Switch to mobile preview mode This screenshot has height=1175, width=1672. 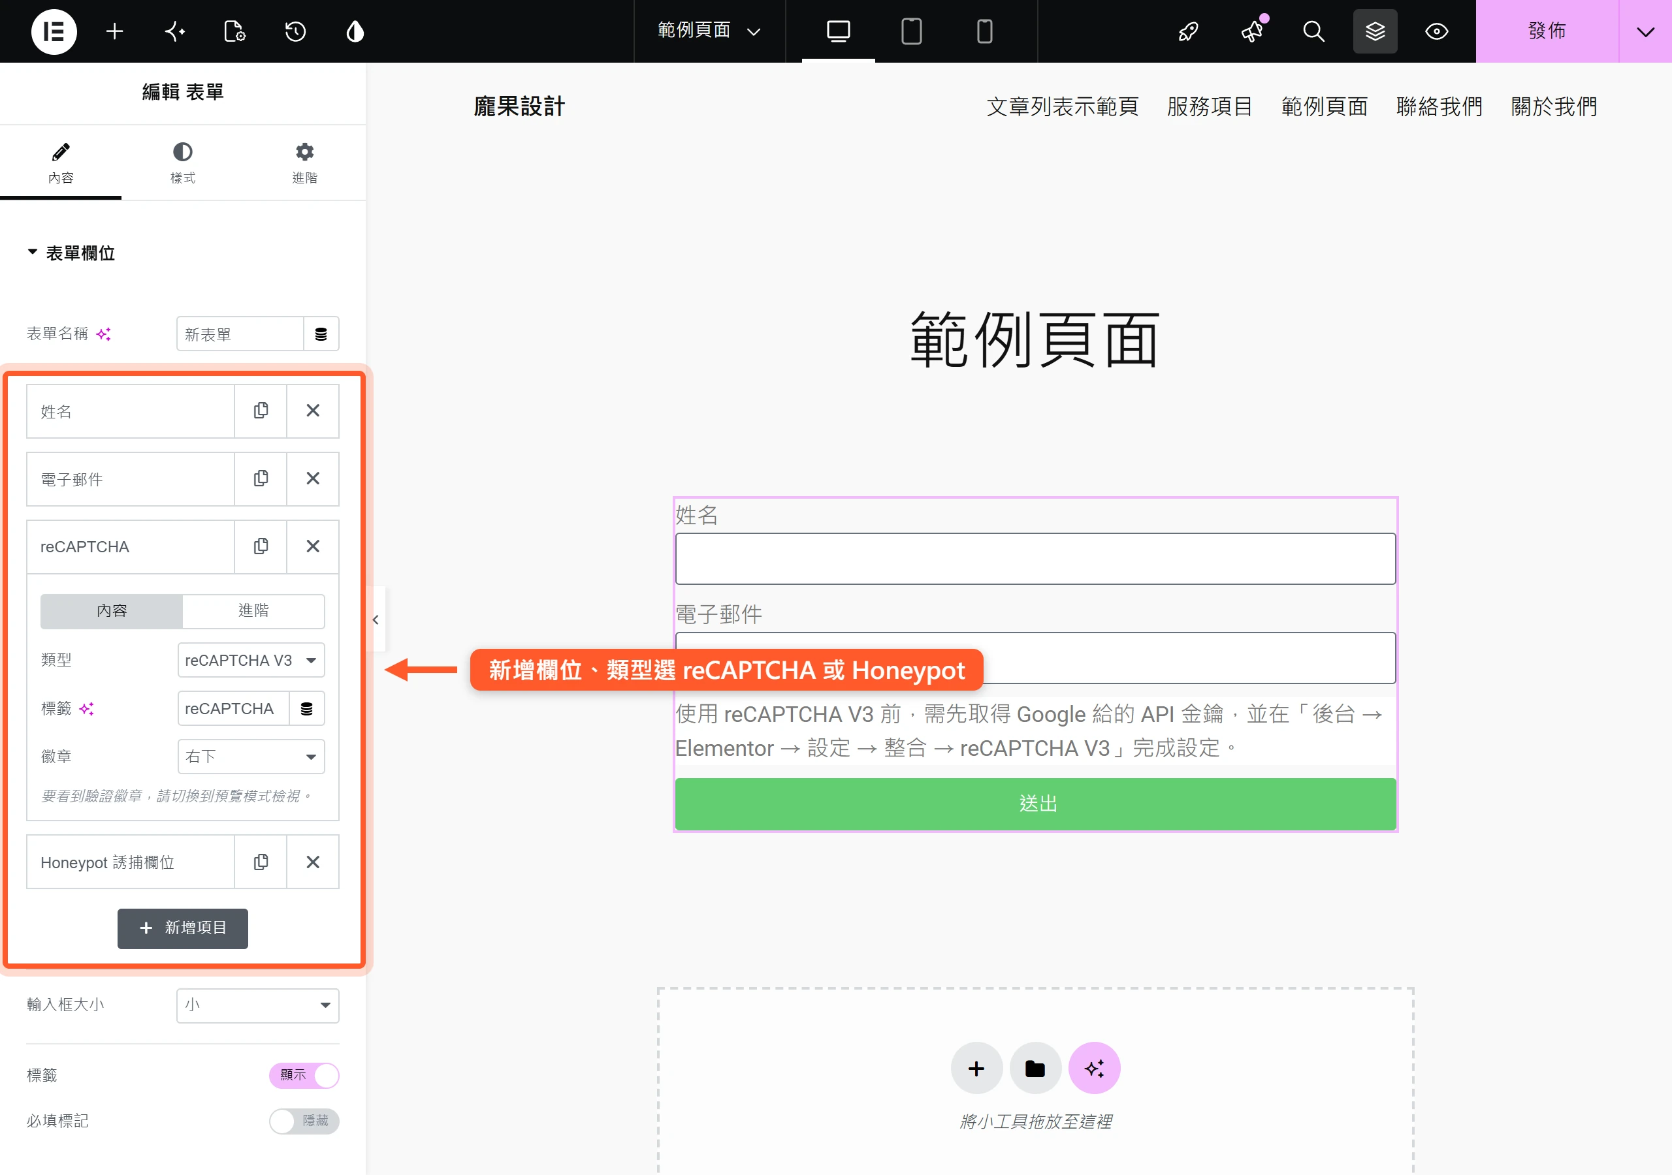click(x=984, y=31)
